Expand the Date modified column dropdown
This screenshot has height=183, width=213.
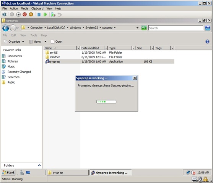coord(106,48)
